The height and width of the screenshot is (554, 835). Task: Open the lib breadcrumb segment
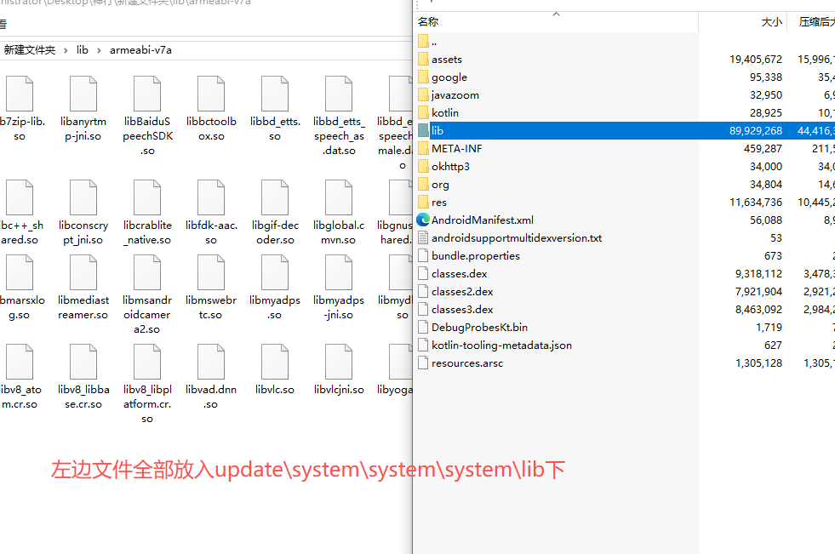coord(82,50)
